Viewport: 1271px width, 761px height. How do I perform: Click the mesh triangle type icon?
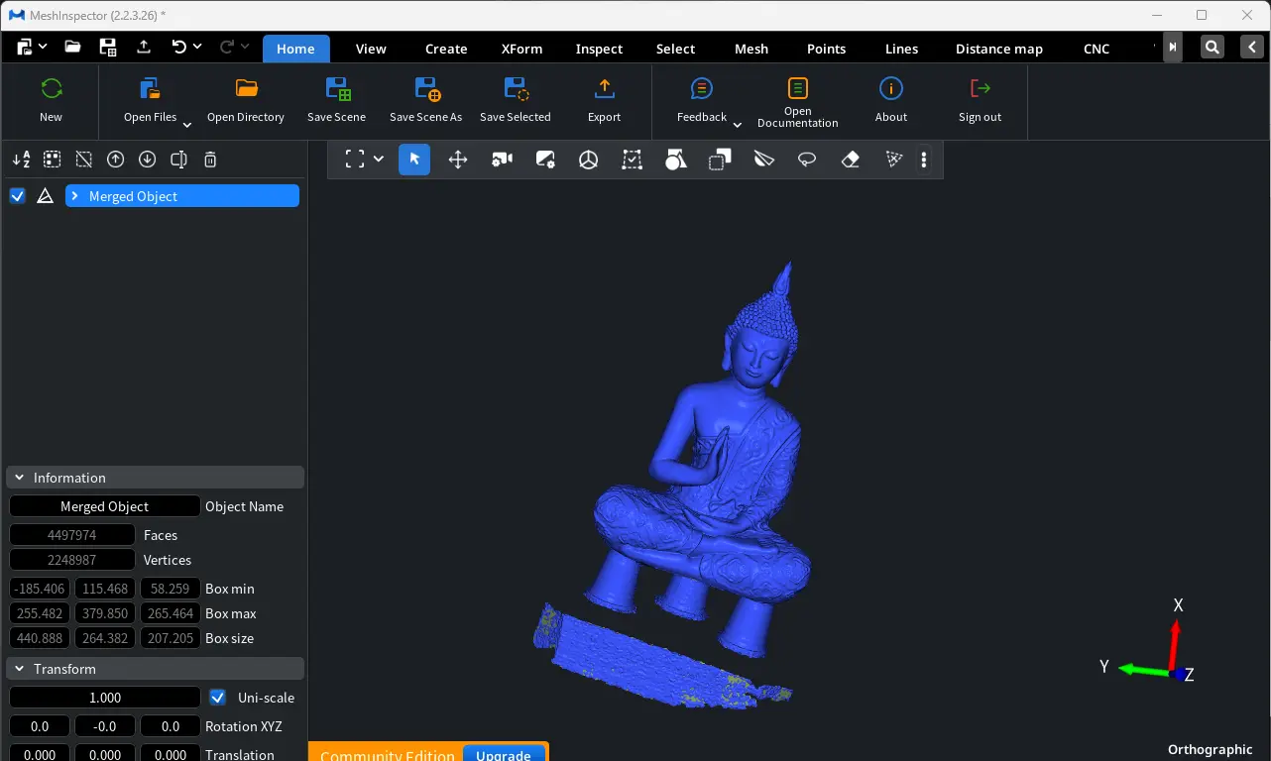click(x=45, y=196)
